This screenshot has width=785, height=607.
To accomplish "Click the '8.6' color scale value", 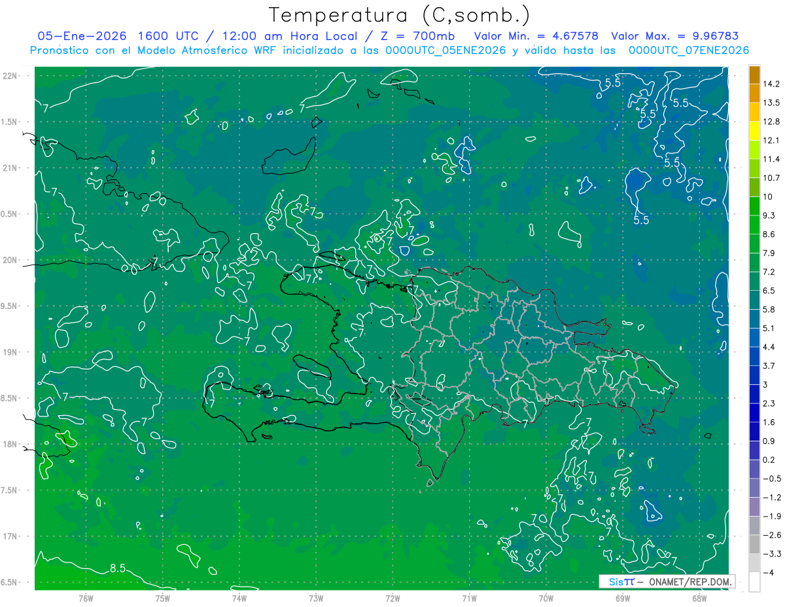I will point(771,234).
